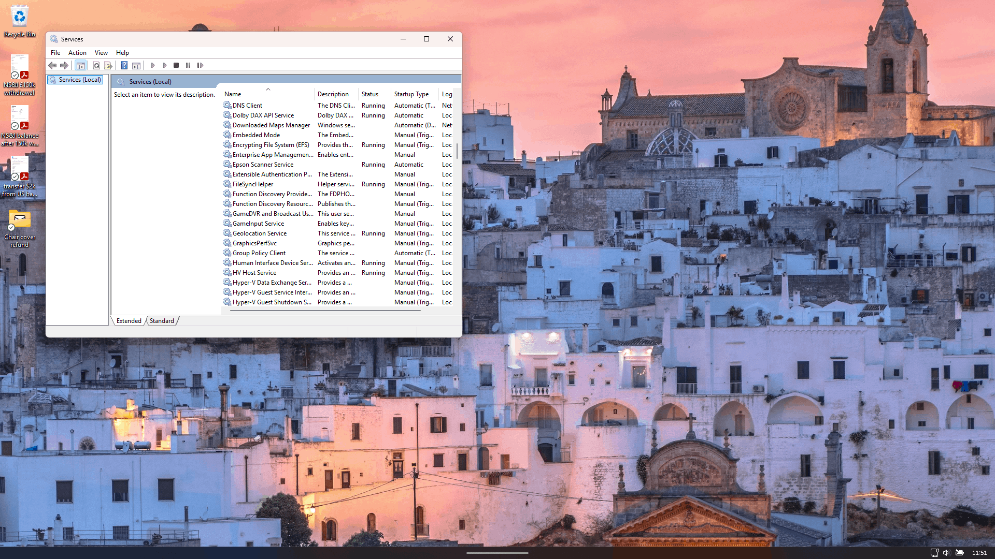995x559 pixels.
Task: Open Help via blue question-mark icon
Action: click(x=124, y=65)
